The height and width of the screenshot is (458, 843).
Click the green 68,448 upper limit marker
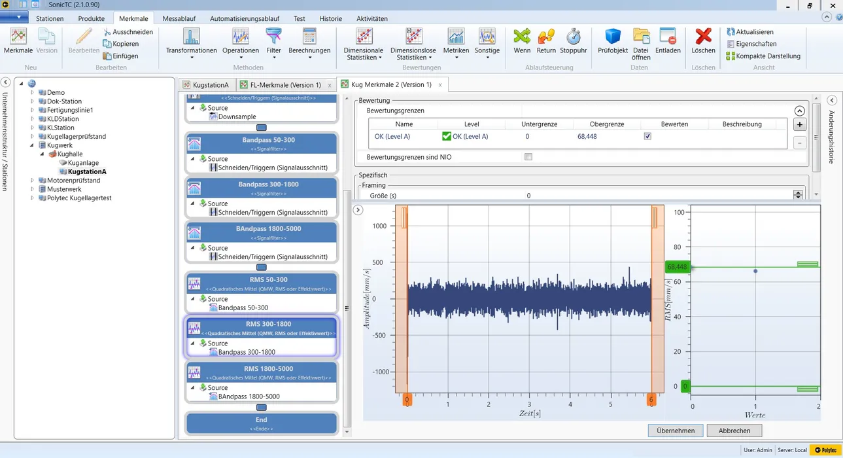(677, 267)
